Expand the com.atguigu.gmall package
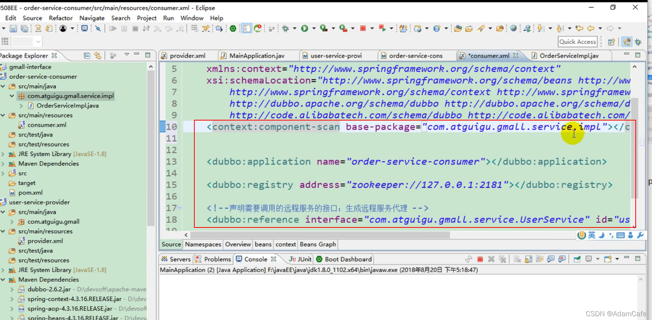Screen dimensions: 652x320 (12, 222)
